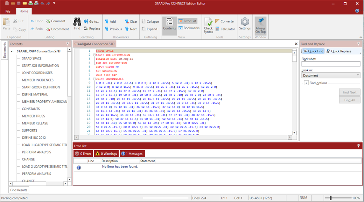Click the Find what input field

(331, 64)
